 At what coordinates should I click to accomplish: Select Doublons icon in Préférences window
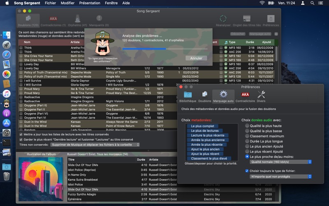point(204,97)
